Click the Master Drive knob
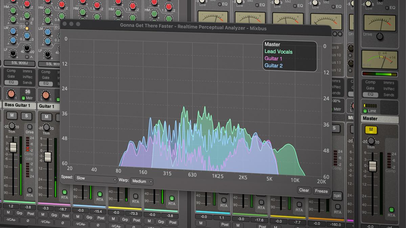This screenshot has height=228, width=406. (380, 36)
